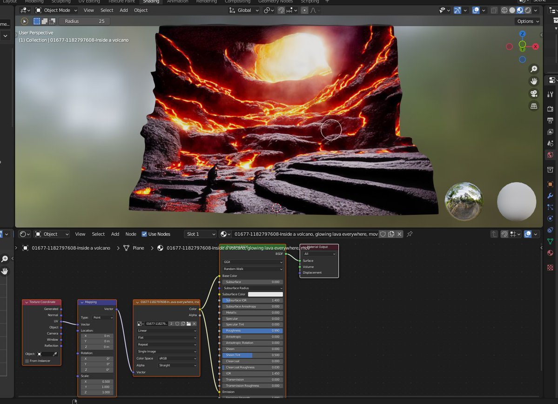Open the viewport Add menu
The width and height of the screenshot is (558, 404).
[123, 10]
